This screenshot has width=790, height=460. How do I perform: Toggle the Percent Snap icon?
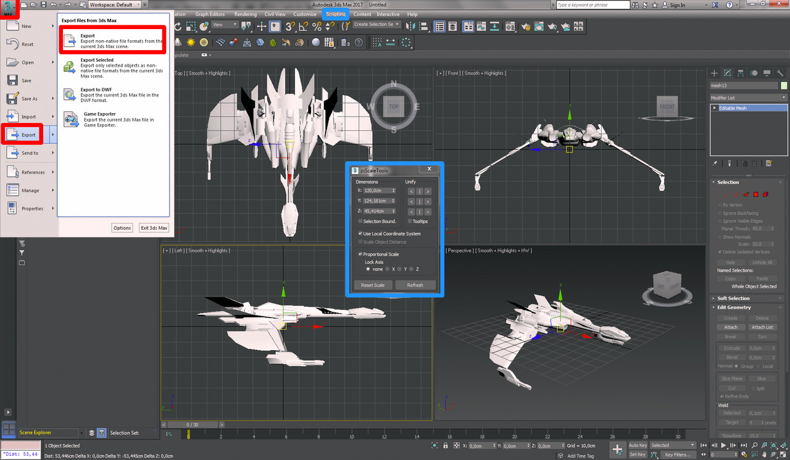click(x=317, y=27)
